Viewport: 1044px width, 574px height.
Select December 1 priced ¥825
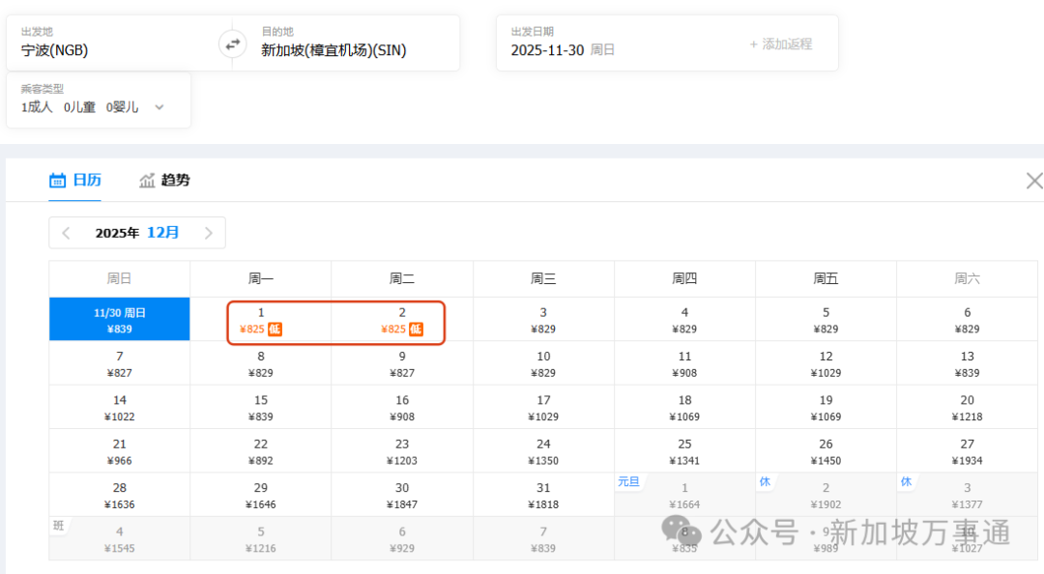point(261,320)
